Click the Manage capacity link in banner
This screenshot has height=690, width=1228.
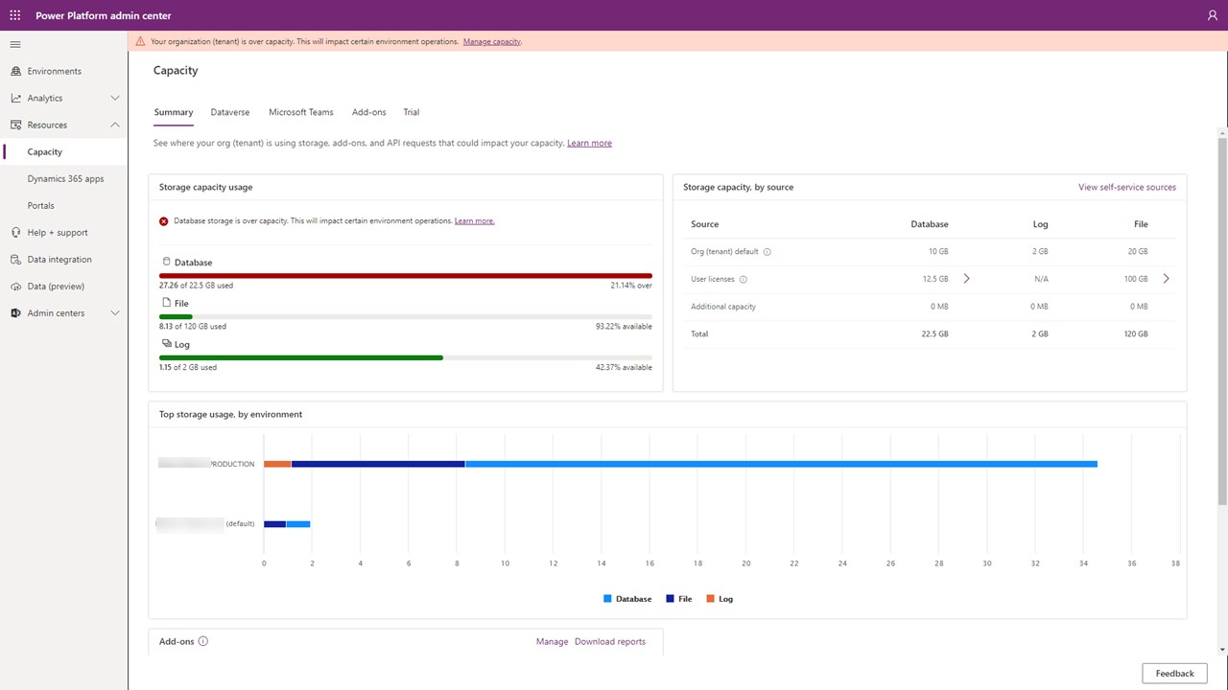(492, 41)
